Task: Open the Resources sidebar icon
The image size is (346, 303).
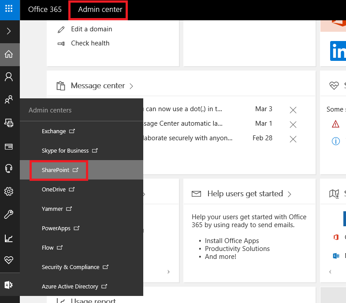Action: pyautogui.click(x=9, y=123)
